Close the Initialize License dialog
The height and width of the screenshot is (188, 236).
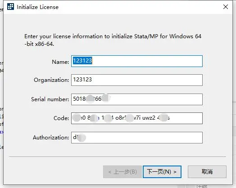pos(226,7)
